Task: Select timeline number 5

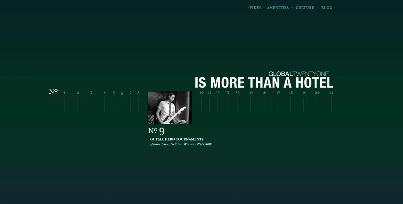Action: (114, 93)
